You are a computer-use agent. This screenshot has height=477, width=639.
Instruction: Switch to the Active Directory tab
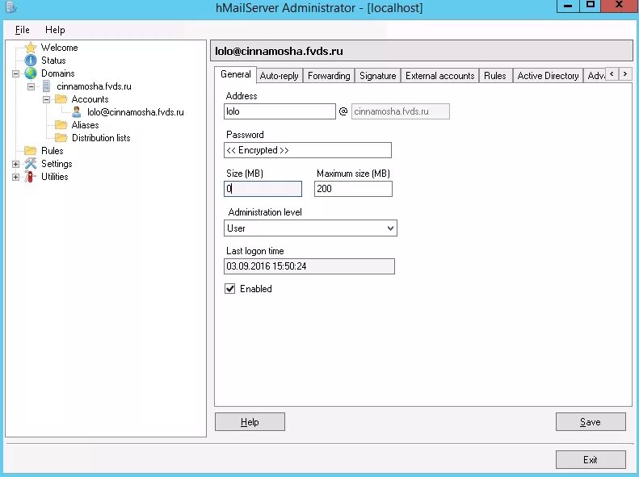(549, 76)
